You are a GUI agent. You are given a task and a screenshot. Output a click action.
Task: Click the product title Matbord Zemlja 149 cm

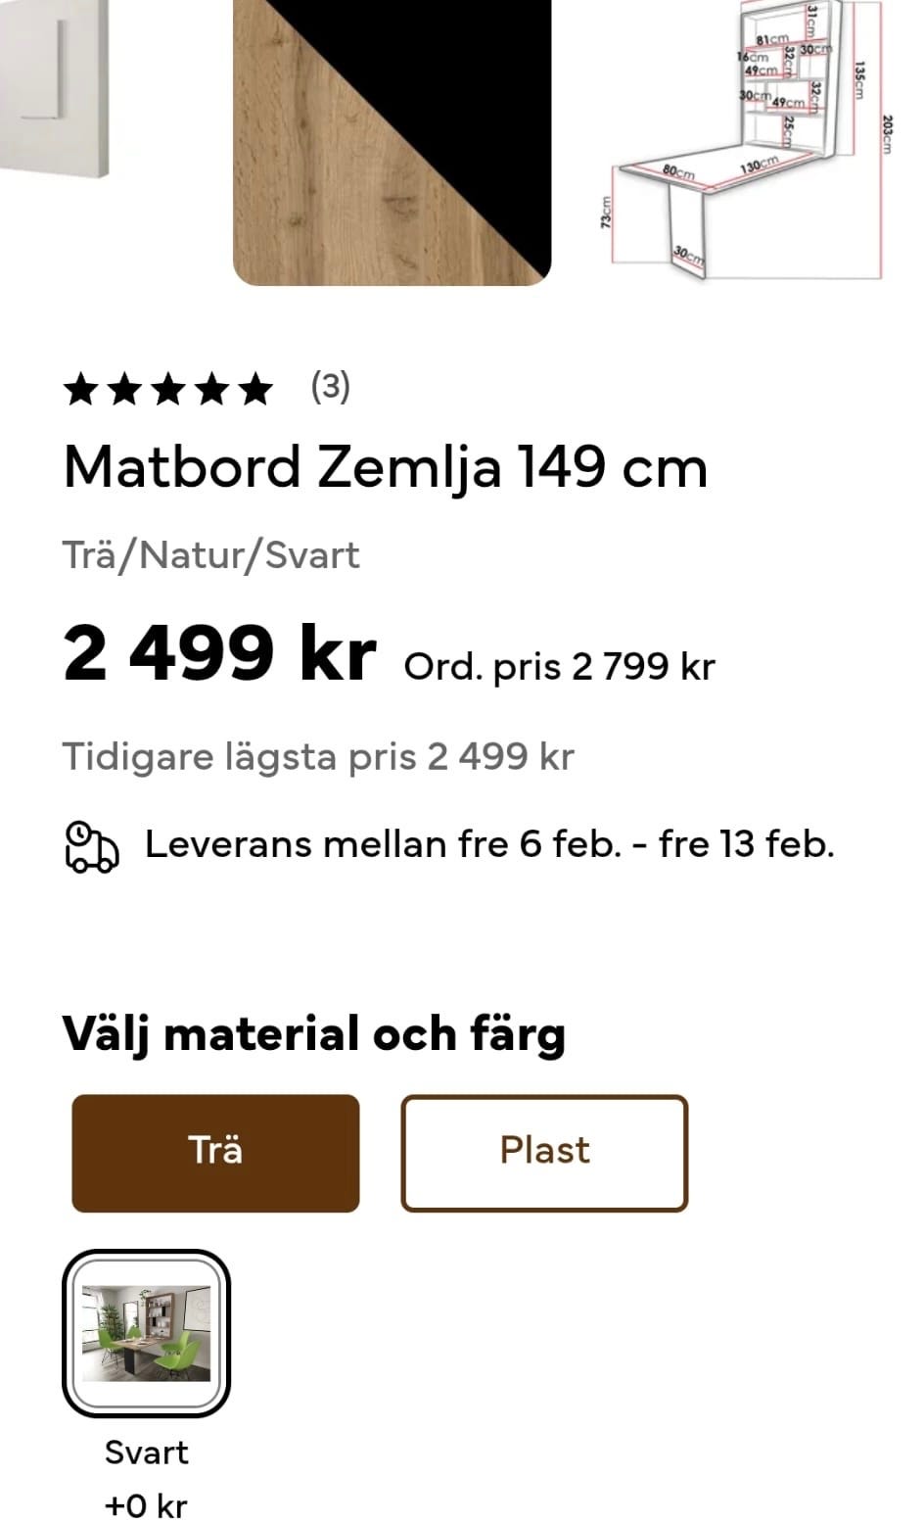[x=385, y=467]
